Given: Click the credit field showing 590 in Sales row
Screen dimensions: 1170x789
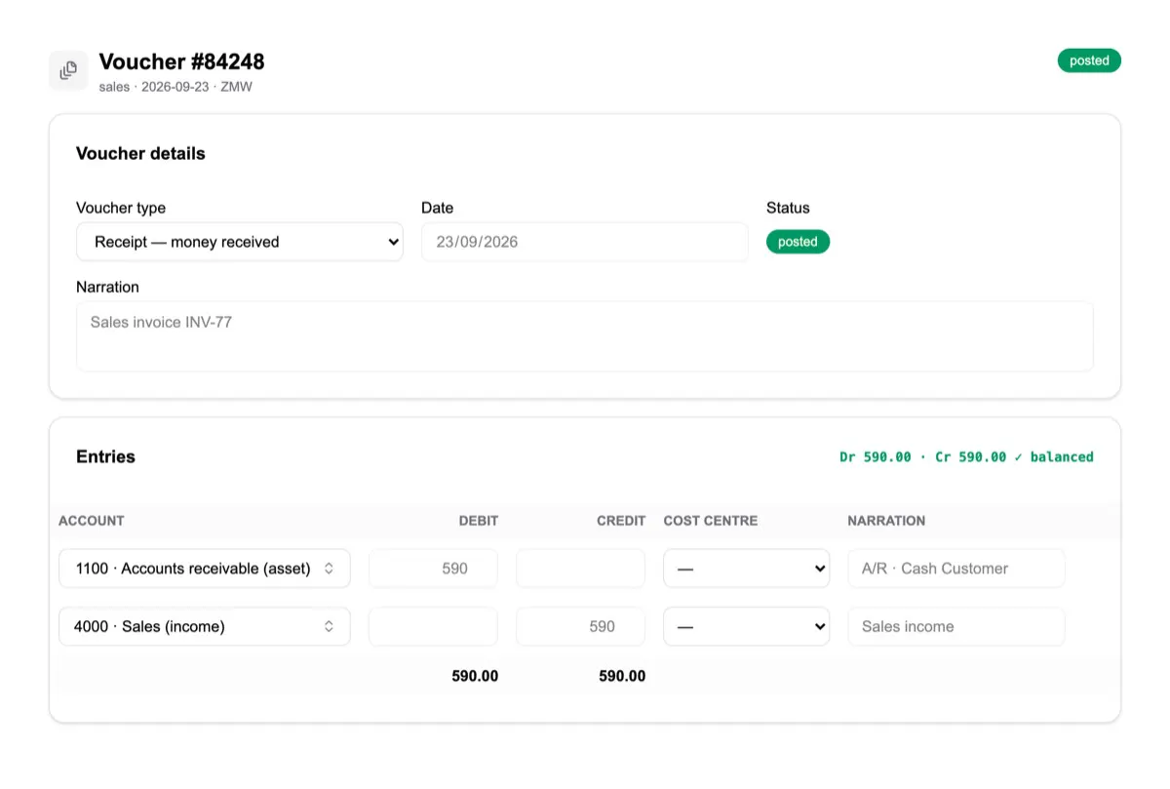Looking at the screenshot, I should point(580,627).
